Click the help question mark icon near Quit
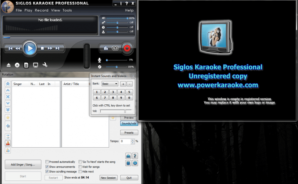The width and height of the screenshot is (298, 184). pos(135,156)
